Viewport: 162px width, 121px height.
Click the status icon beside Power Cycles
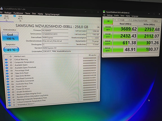(x=8, y=87)
